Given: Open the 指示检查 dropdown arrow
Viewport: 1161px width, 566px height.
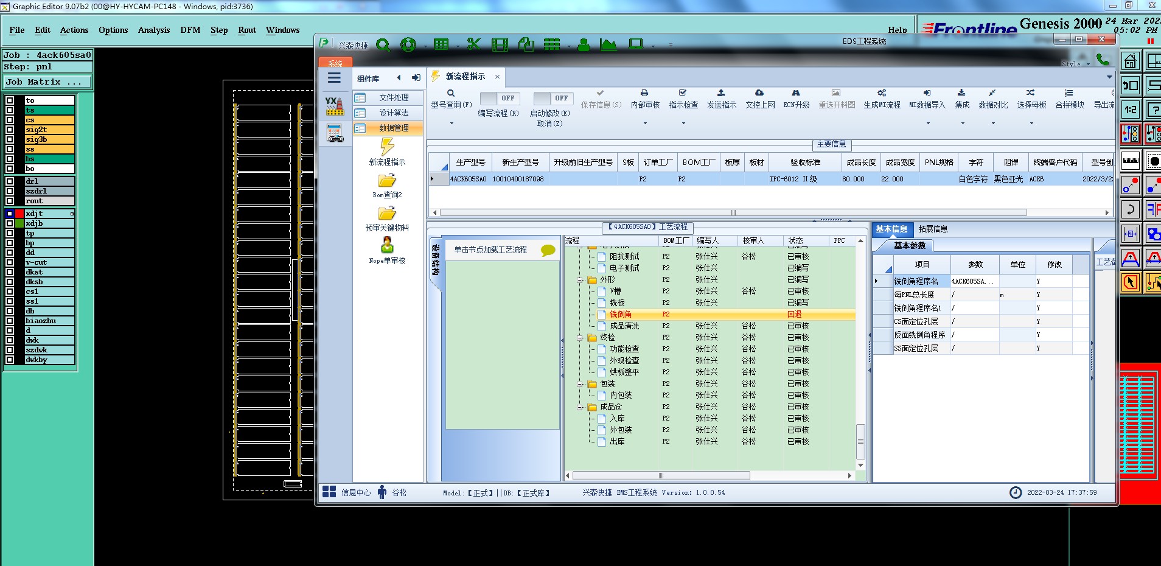Looking at the screenshot, I should coord(683,124).
